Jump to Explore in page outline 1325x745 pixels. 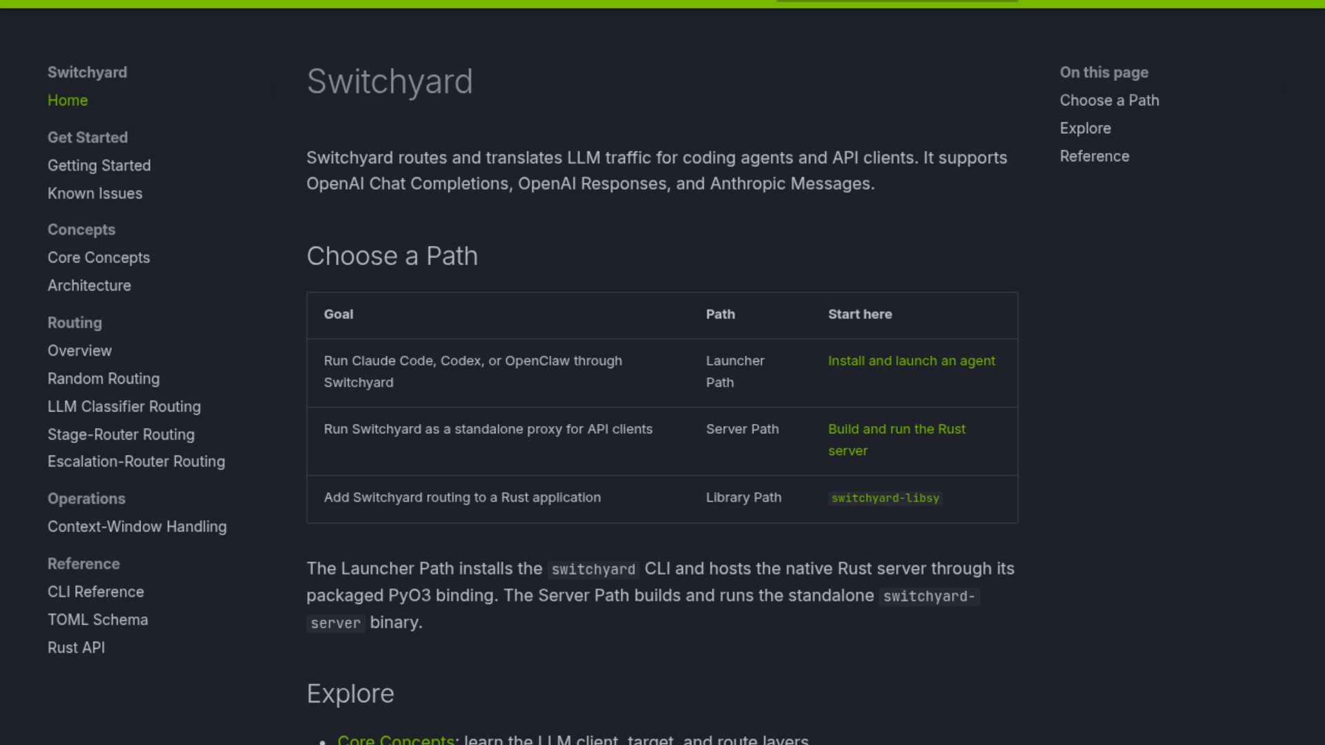click(1085, 128)
